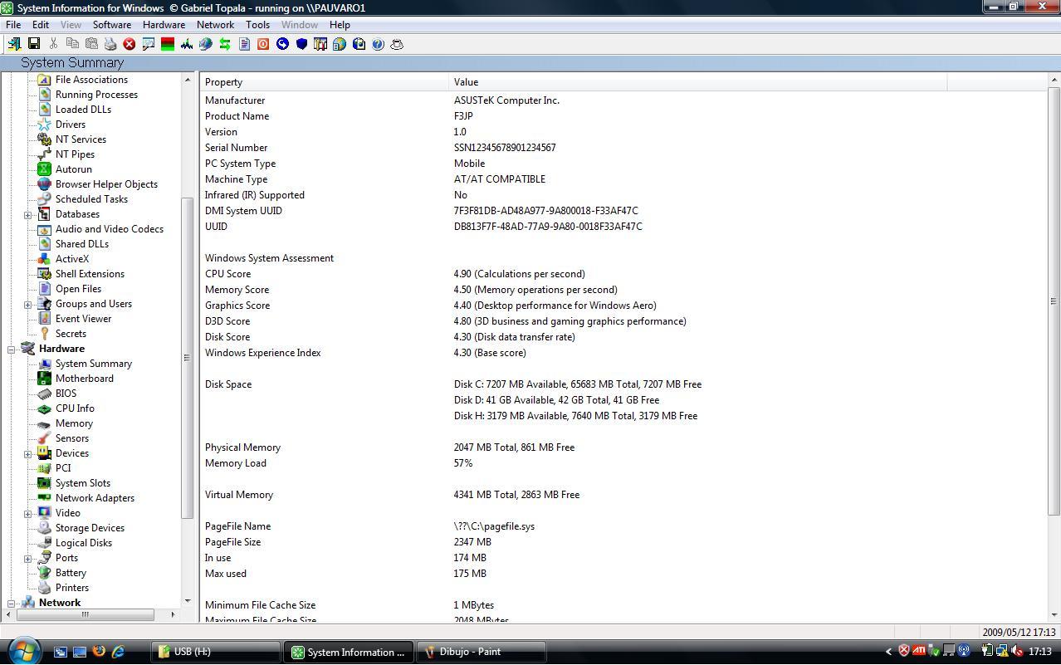Click the Print toolbar icon
Viewport: 1061px width, 665px height.
pyautogui.click(x=110, y=44)
